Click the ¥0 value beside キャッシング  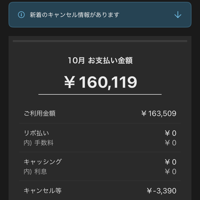point(170,162)
